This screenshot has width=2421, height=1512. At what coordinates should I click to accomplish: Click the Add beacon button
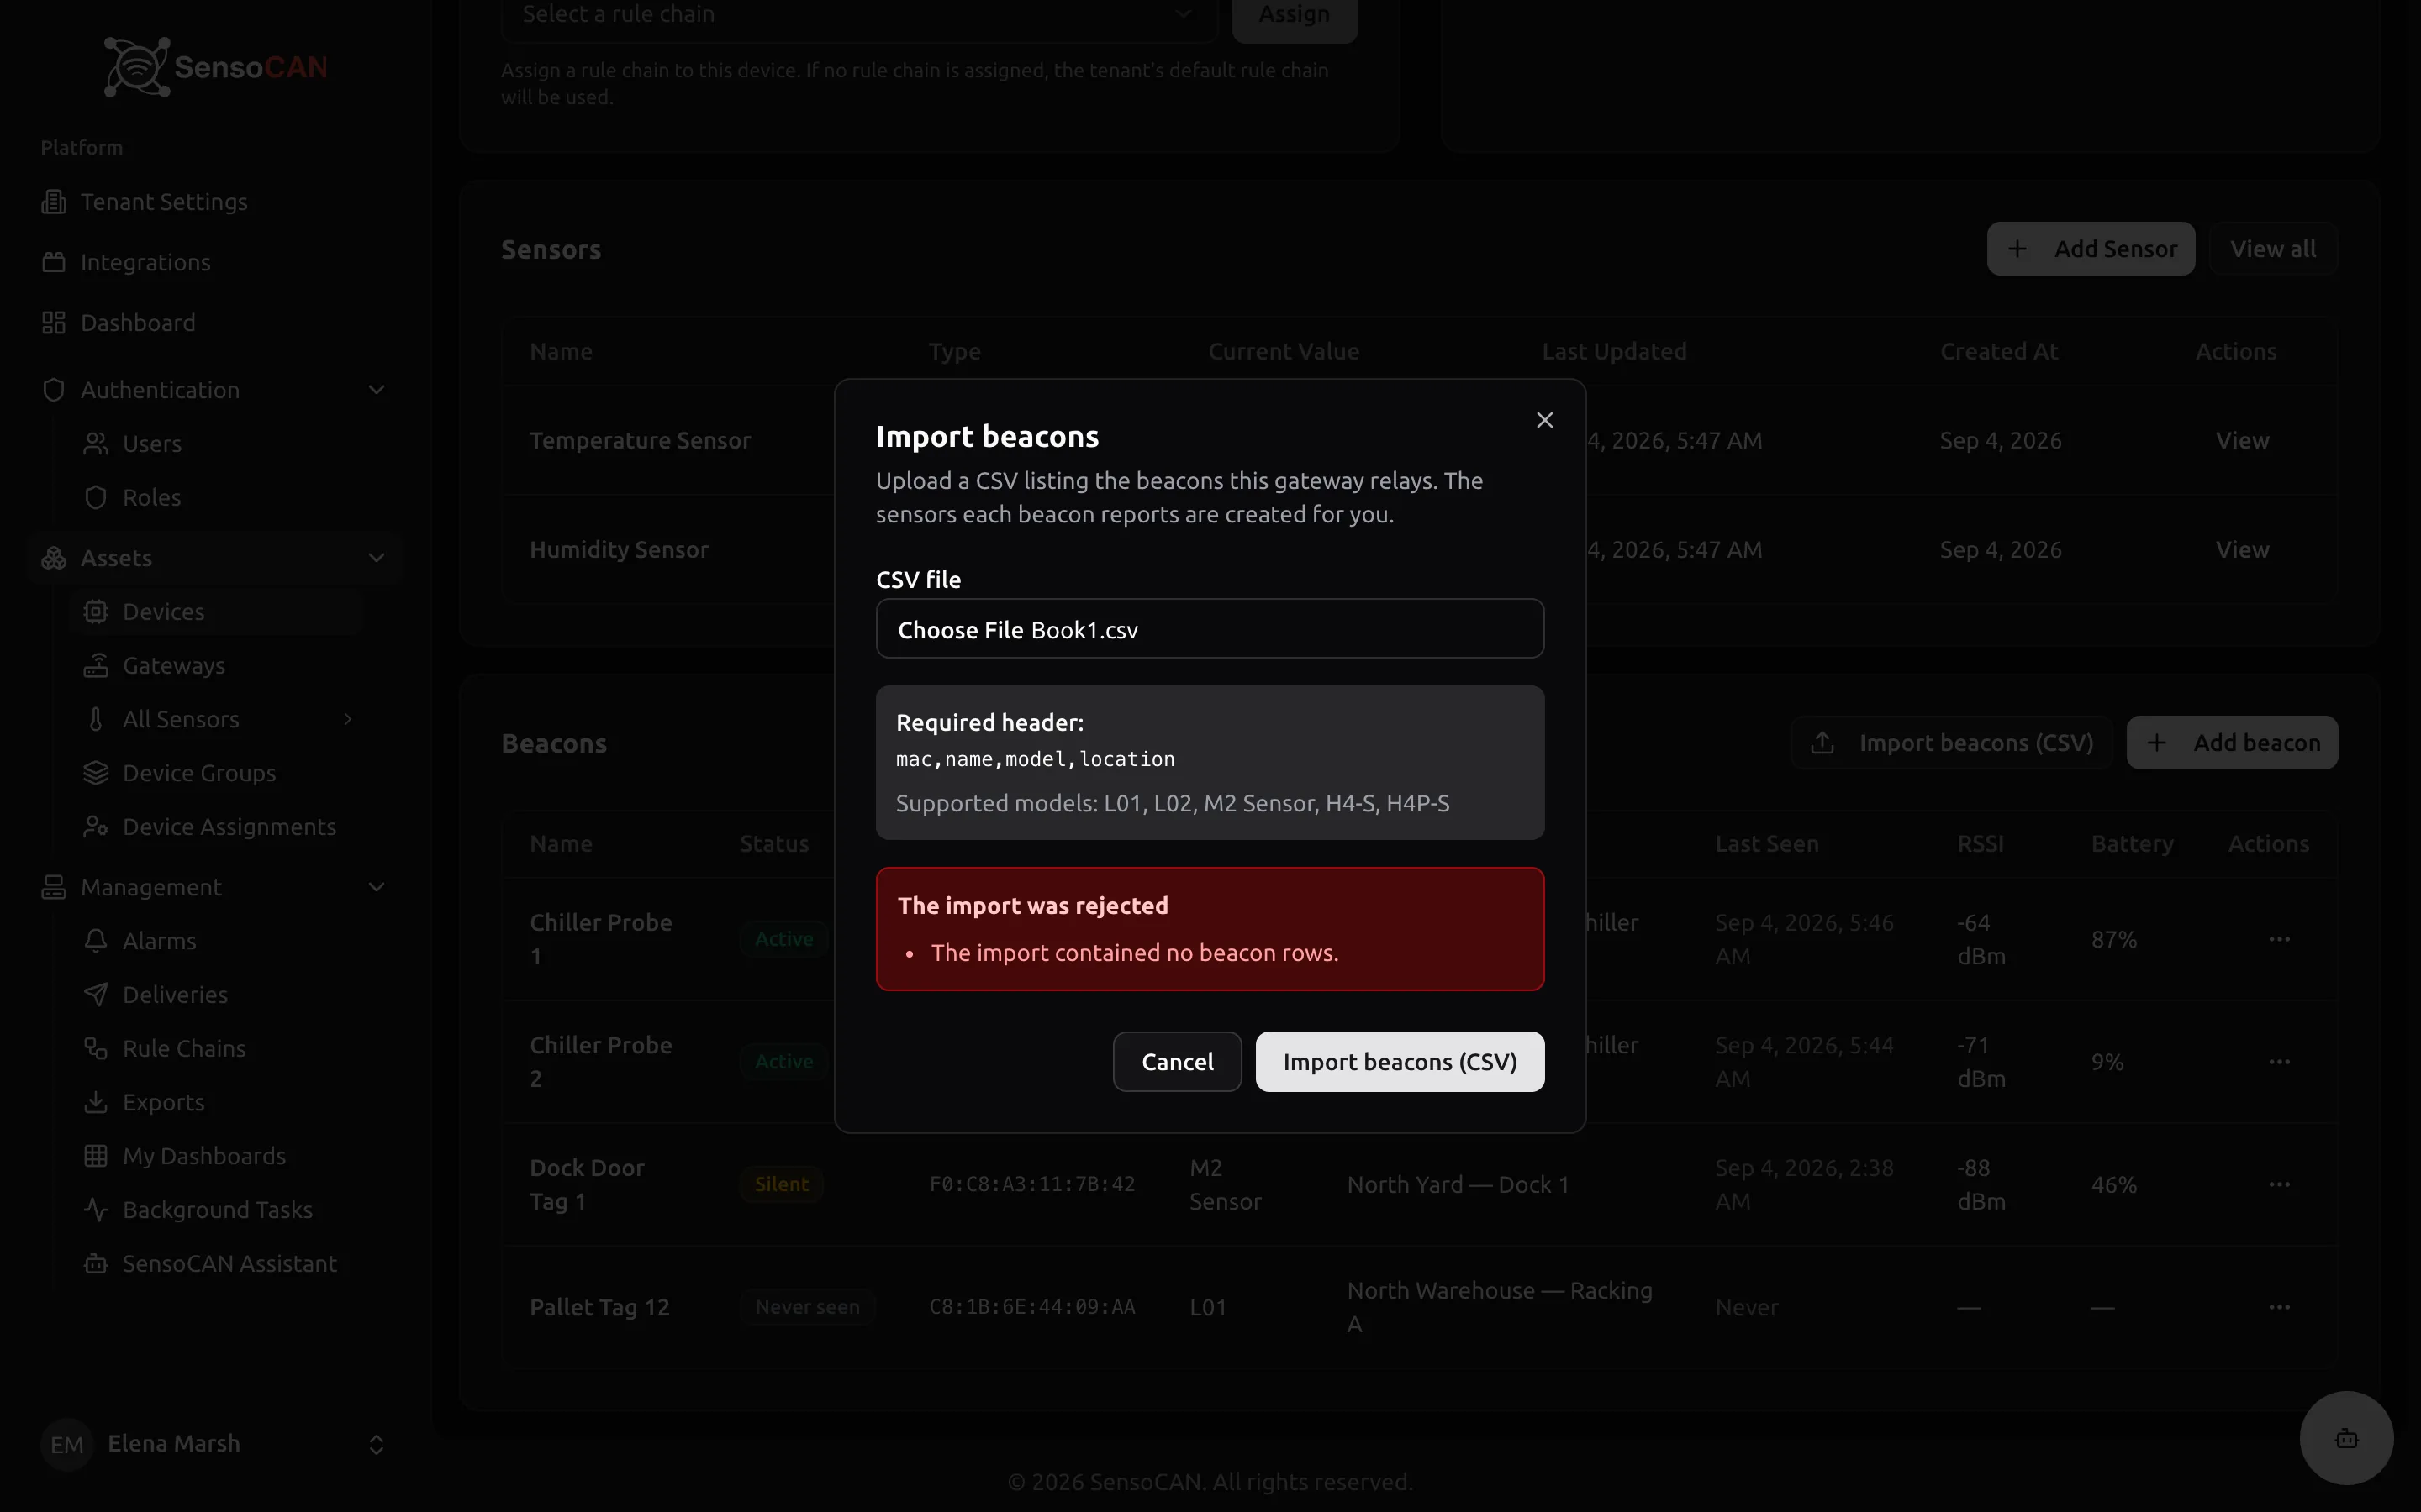(2232, 743)
